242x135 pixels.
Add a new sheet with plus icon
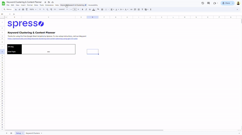(x=7, y=133)
